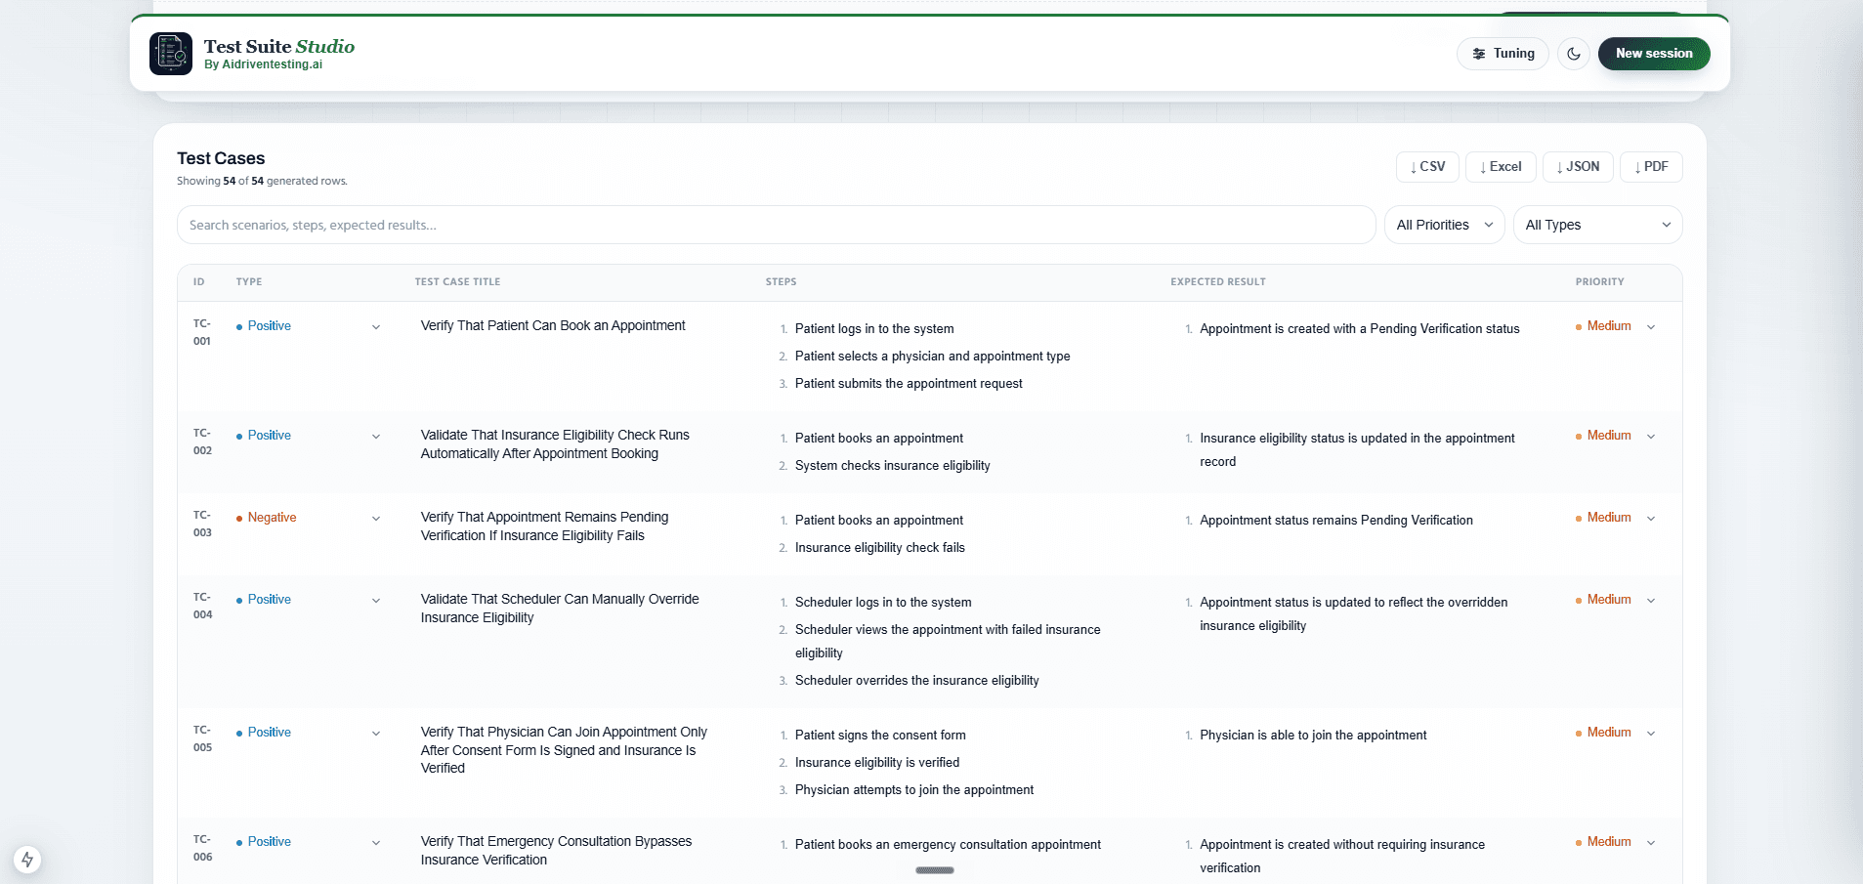This screenshot has height=884, width=1863.
Task: Open the All Priorities filter dropdown
Action: click(1444, 225)
